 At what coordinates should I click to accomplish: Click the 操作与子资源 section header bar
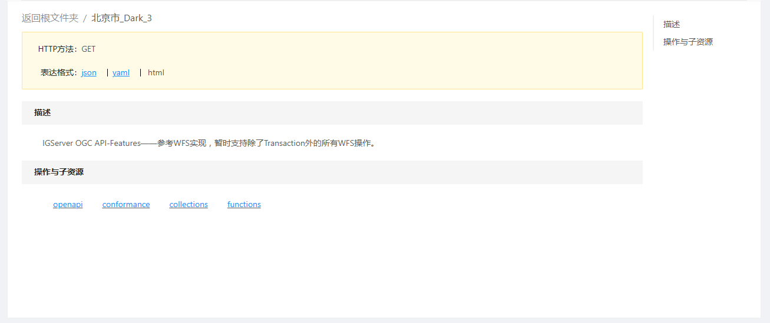click(332, 172)
